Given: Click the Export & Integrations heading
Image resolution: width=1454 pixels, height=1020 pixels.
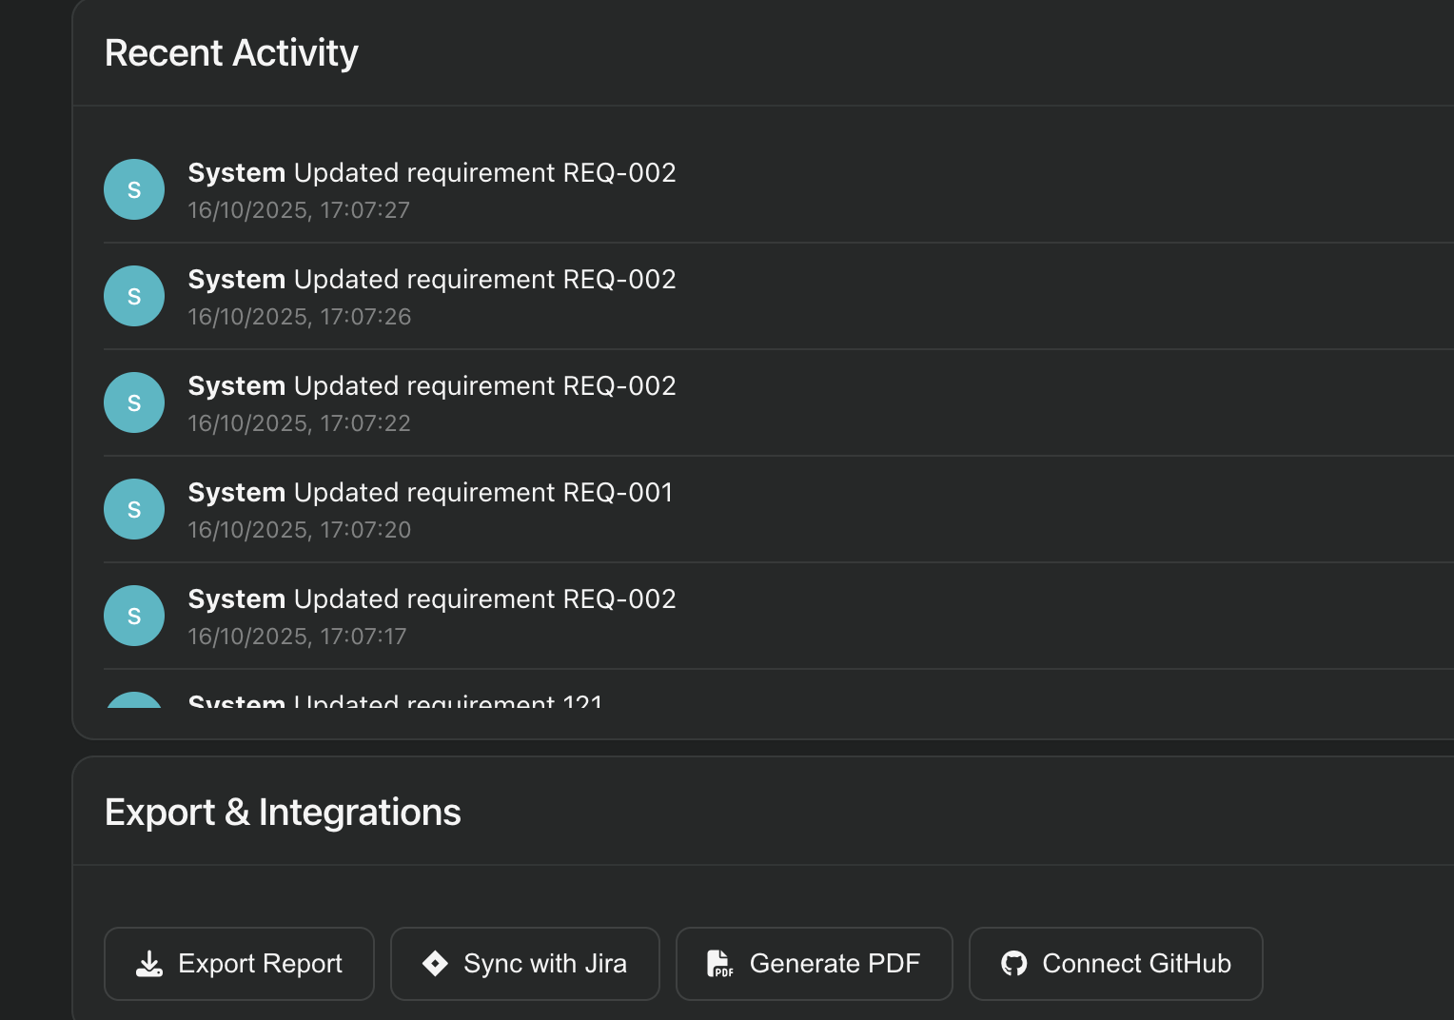Looking at the screenshot, I should click(283, 813).
